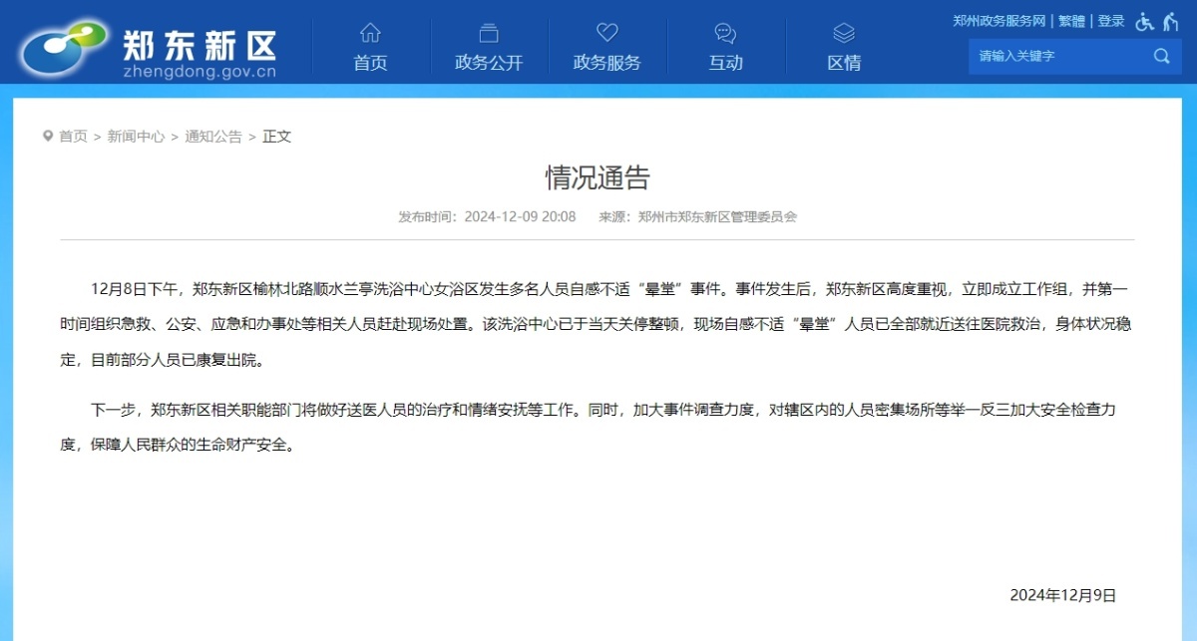1197x641 pixels.
Task: Click the 政务公开 document icon
Action: point(489,32)
